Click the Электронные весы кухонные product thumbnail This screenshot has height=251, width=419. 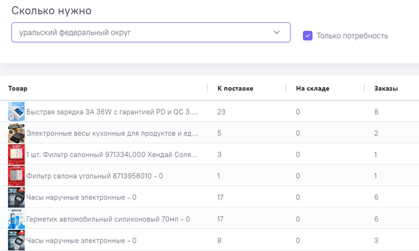16,133
